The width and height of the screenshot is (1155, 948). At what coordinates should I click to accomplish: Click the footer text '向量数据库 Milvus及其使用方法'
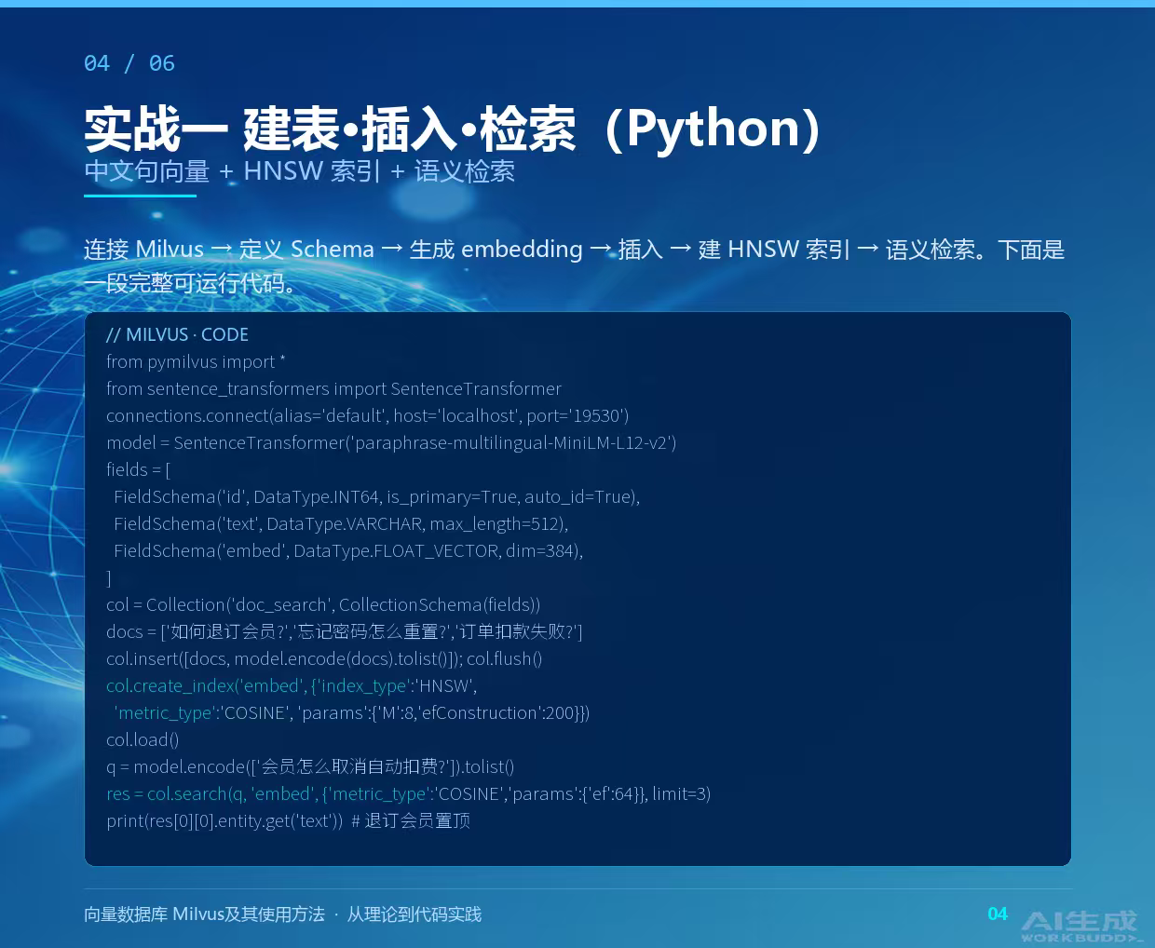click(x=204, y=914)
